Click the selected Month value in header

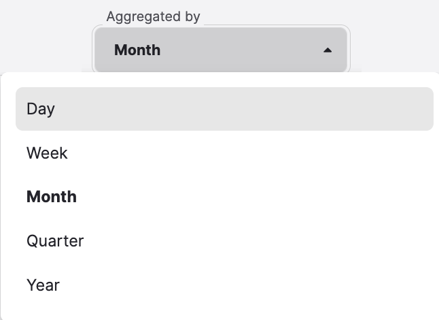[x=137, y=50]
